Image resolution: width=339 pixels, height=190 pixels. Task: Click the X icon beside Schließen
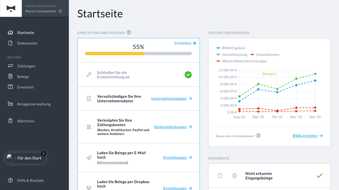click(195, 43)
